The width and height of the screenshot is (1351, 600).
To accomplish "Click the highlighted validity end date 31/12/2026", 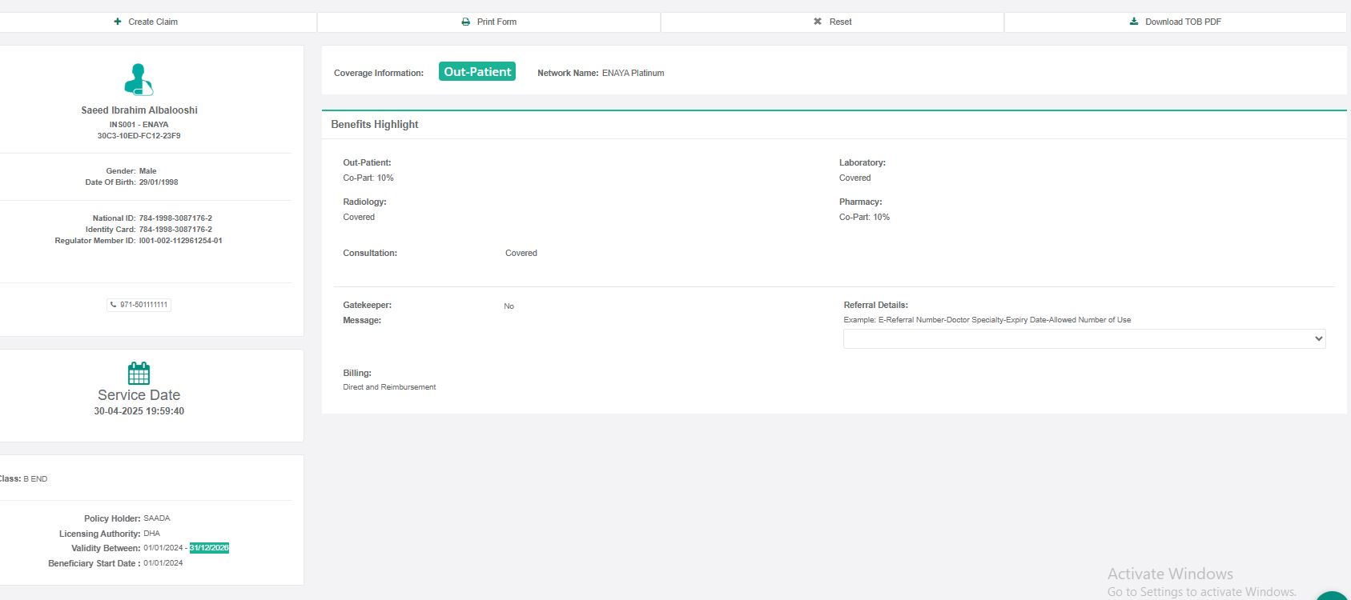I will click(x=209, y=548).
